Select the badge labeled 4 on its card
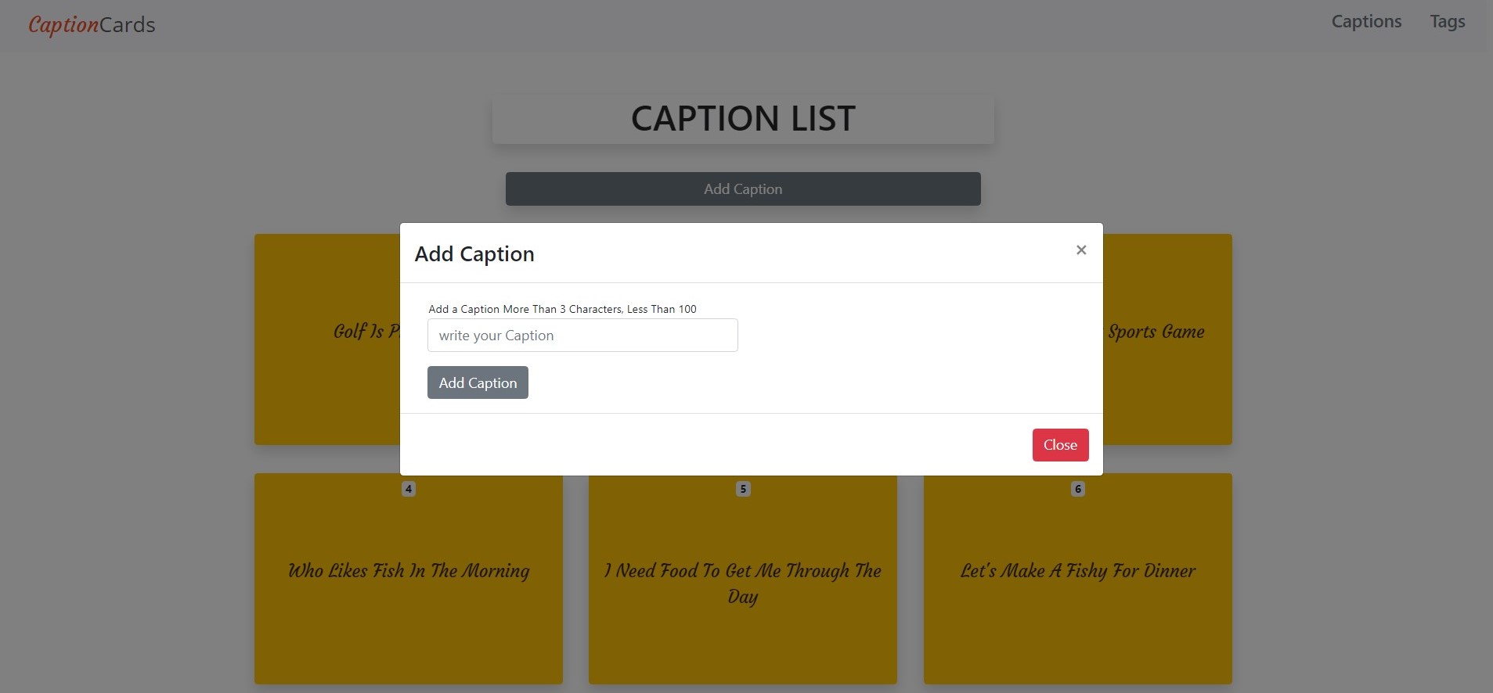The image size is (1493, 693). tap(408, 488)
